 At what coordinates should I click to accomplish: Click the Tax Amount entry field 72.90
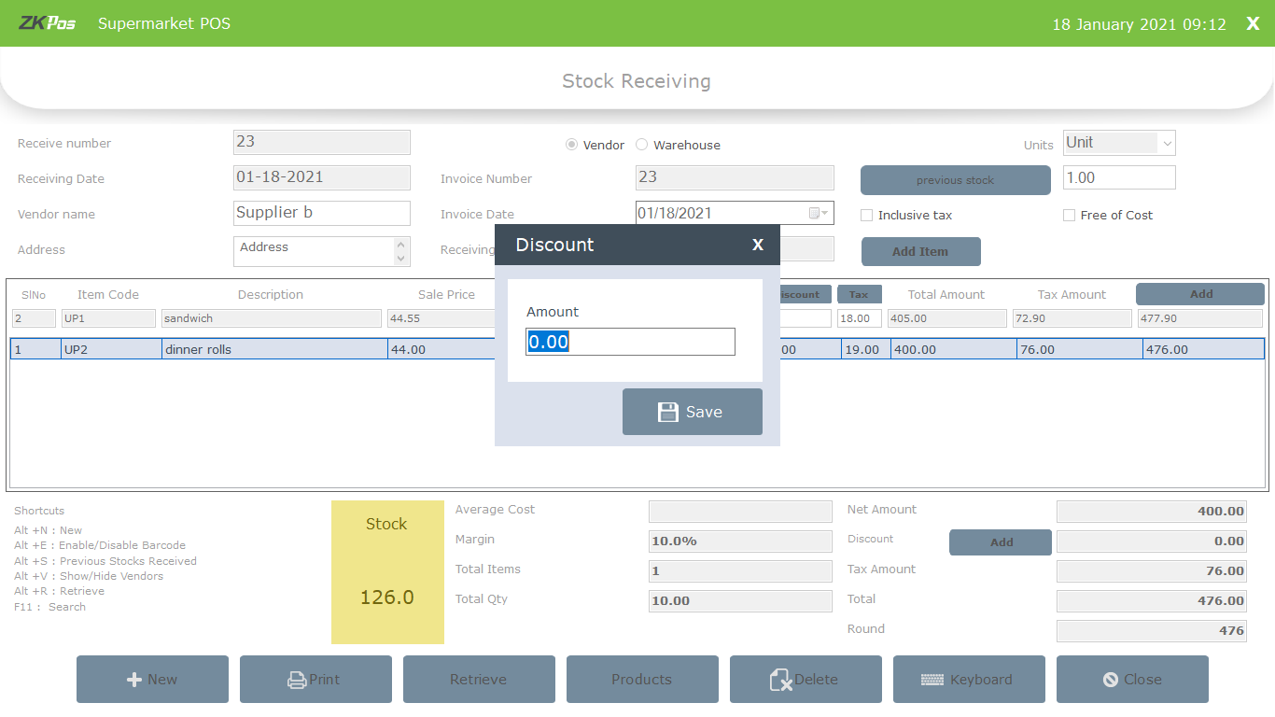click(1072, 318)
